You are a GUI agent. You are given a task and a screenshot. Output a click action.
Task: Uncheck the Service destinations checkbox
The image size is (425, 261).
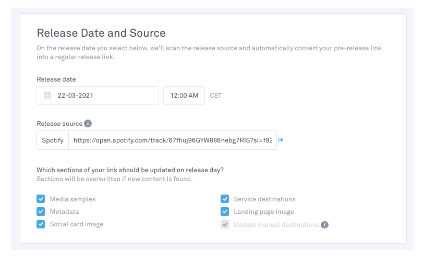pos(224,199)
